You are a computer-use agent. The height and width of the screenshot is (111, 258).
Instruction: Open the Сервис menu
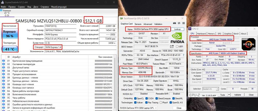(21, 7)
